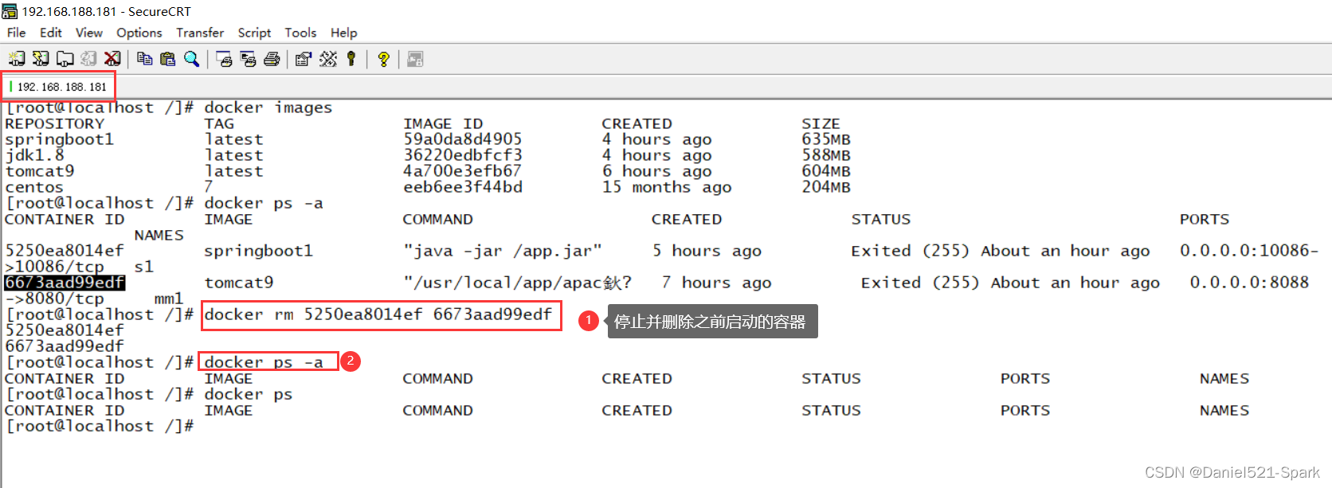The width and height of the screenshot is (1332, 488).
Task: Click the Connect in Tab icon
Action: click(x=65, y=59)
